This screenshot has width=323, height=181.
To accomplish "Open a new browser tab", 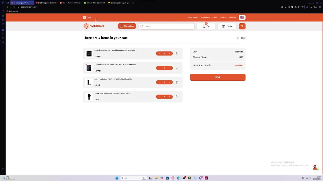I will [x=133, y=3].
